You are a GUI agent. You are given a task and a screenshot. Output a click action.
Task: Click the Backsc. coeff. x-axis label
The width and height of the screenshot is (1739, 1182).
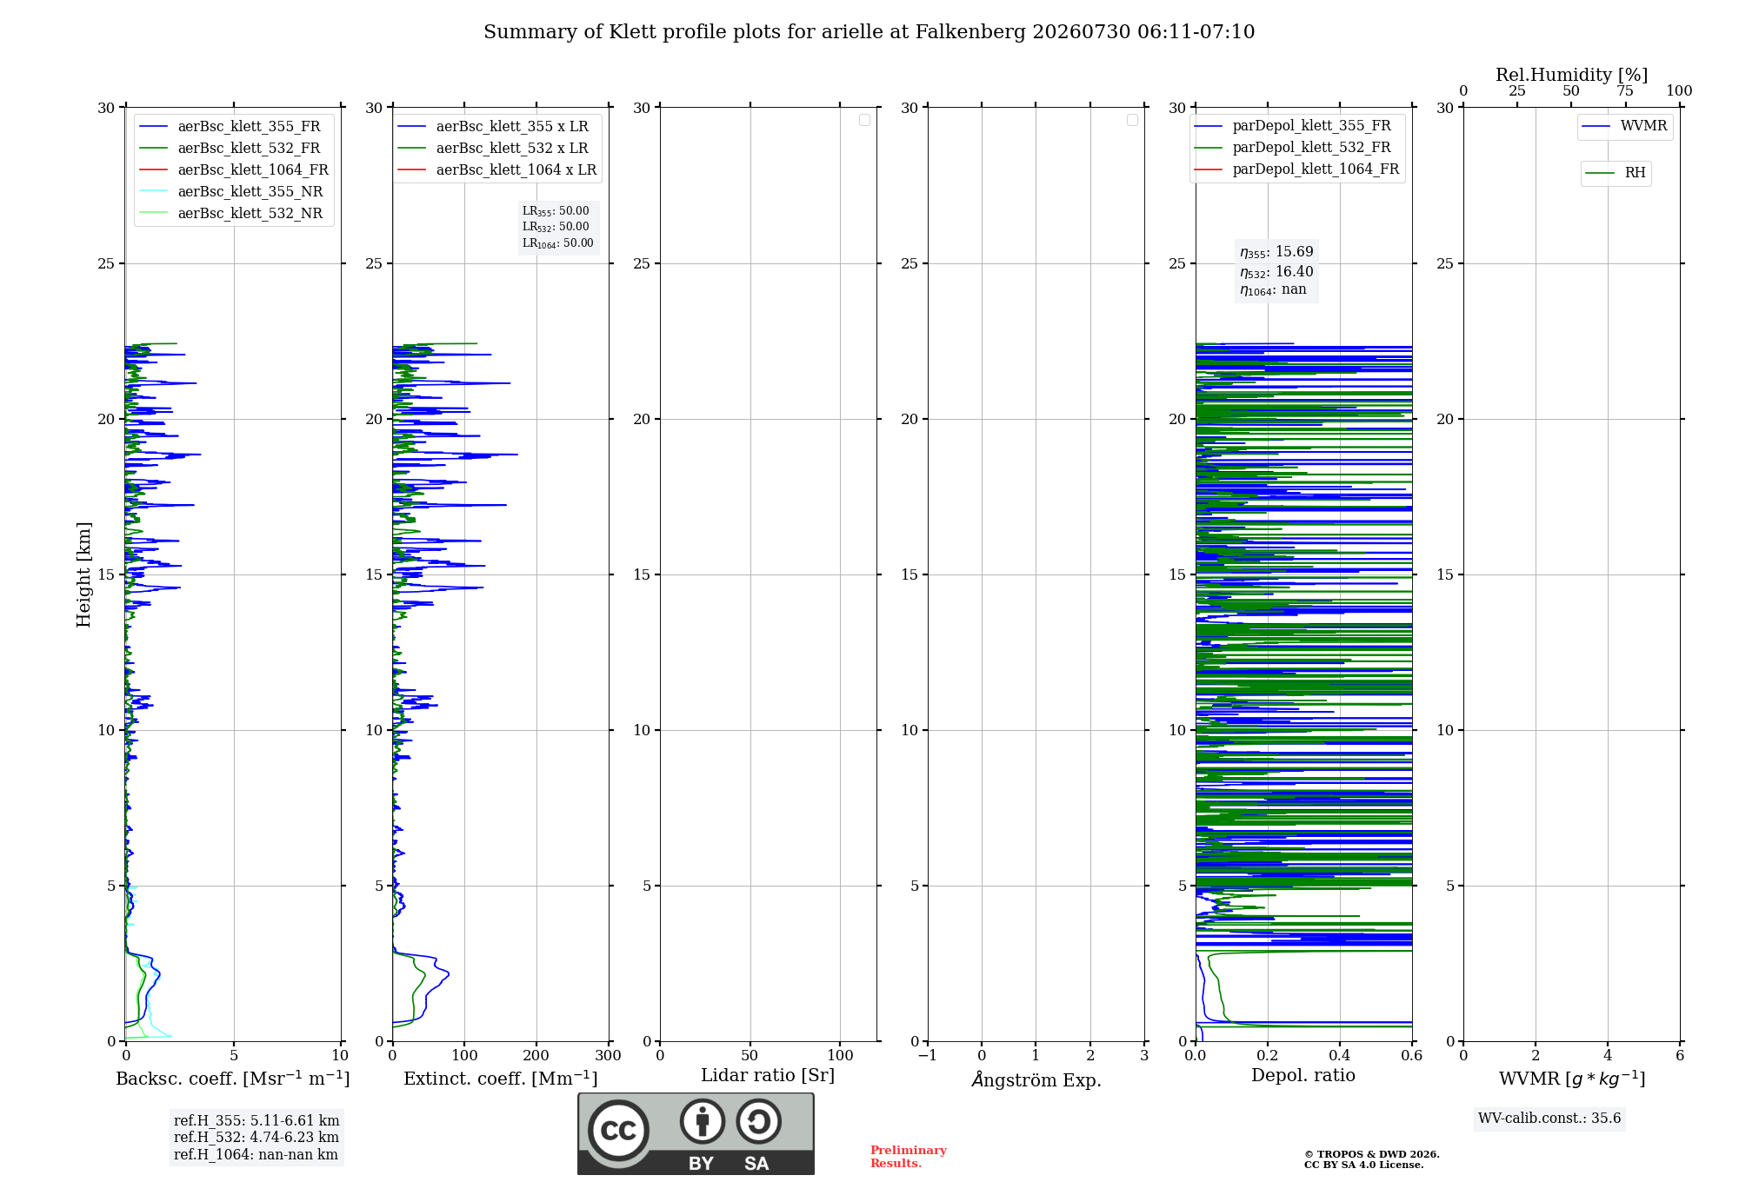(233, 1079)
